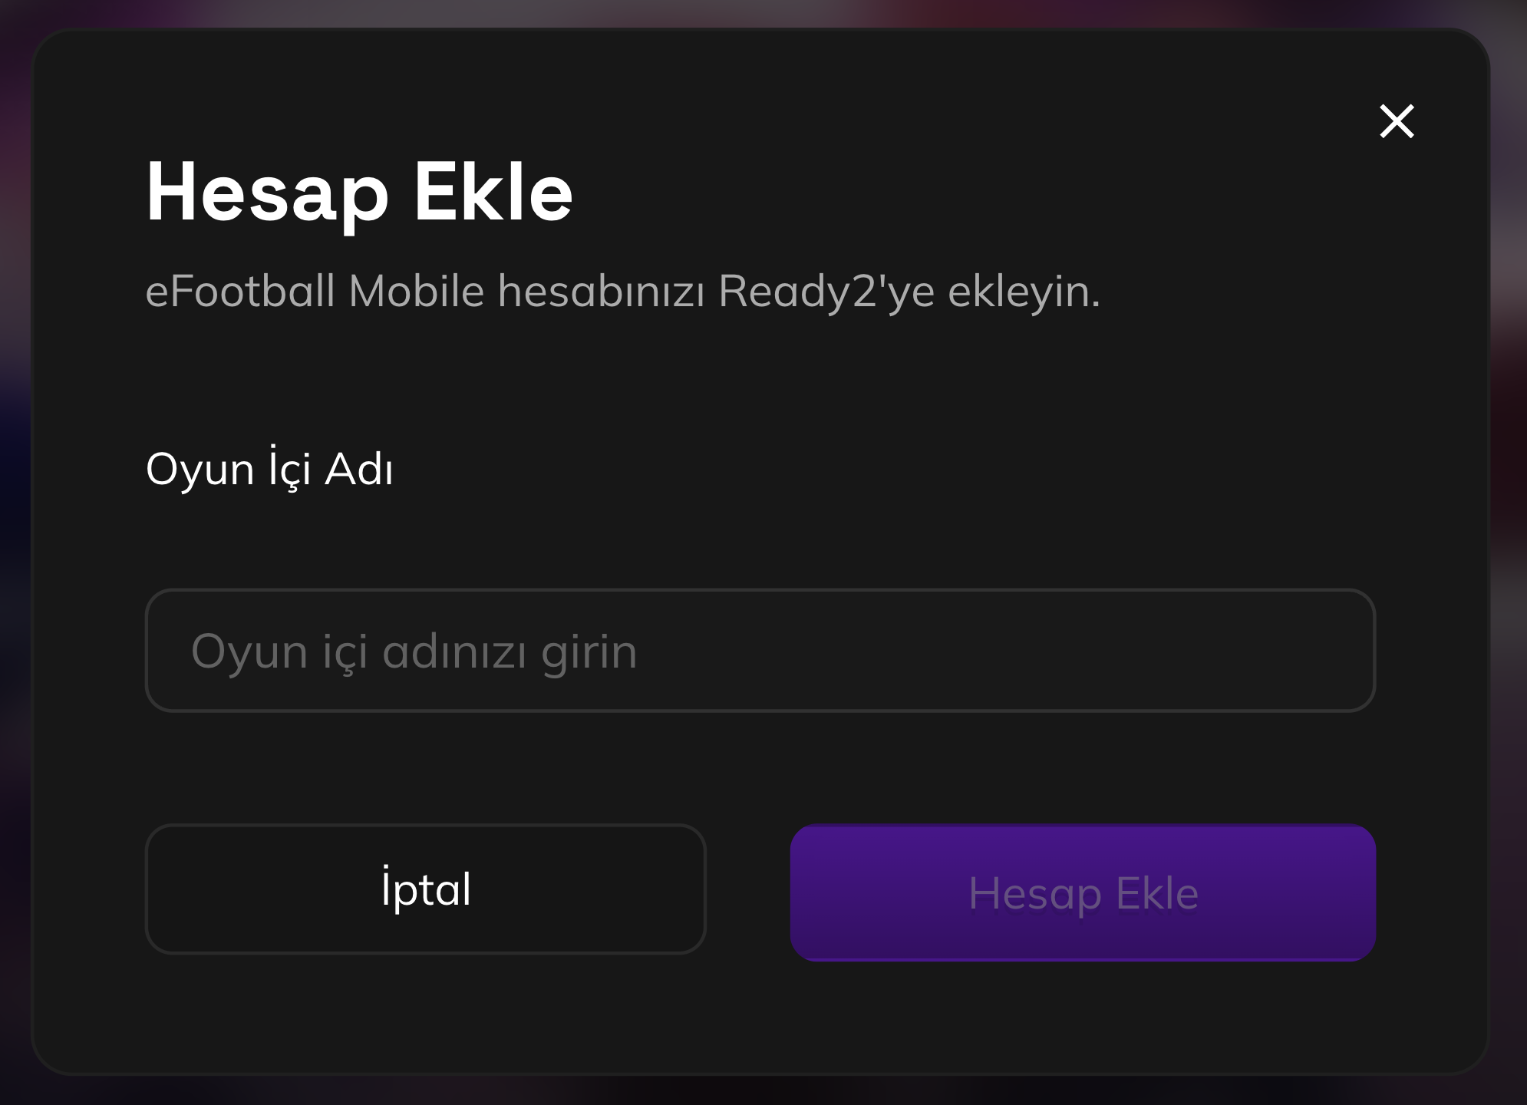Screen dimensions: 1527x1105
Task: Click the purple Hesap Ekle button
Action: tap(1083, 892)
